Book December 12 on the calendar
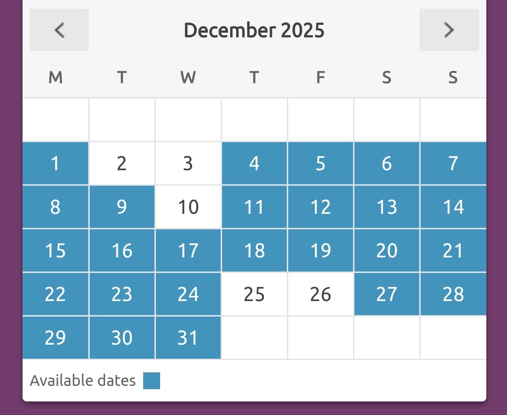The image size is (507, 415). [321, 207]
